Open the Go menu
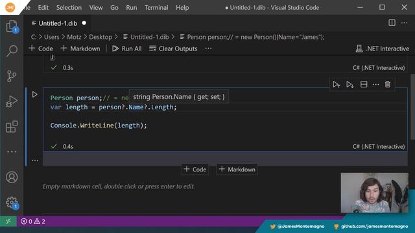 (114, 7)
